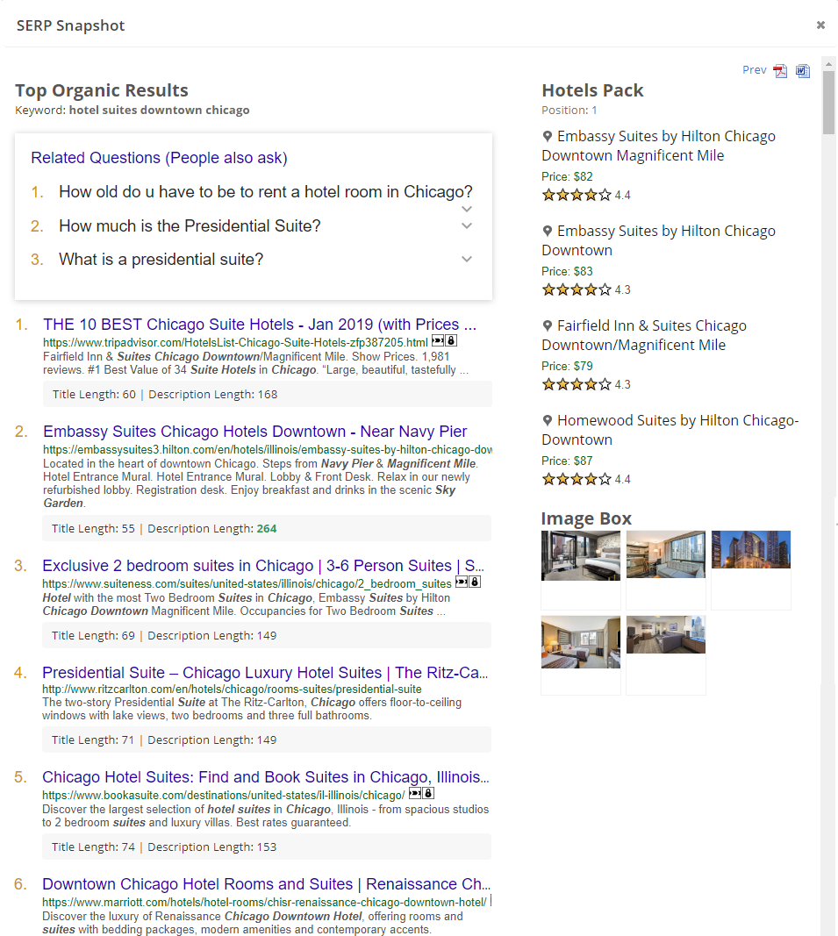Image resolution: width=838 pixels, height=936 pixels.
Task: Click star rating of Fairfield Inn $79
Action: (577, 384)
